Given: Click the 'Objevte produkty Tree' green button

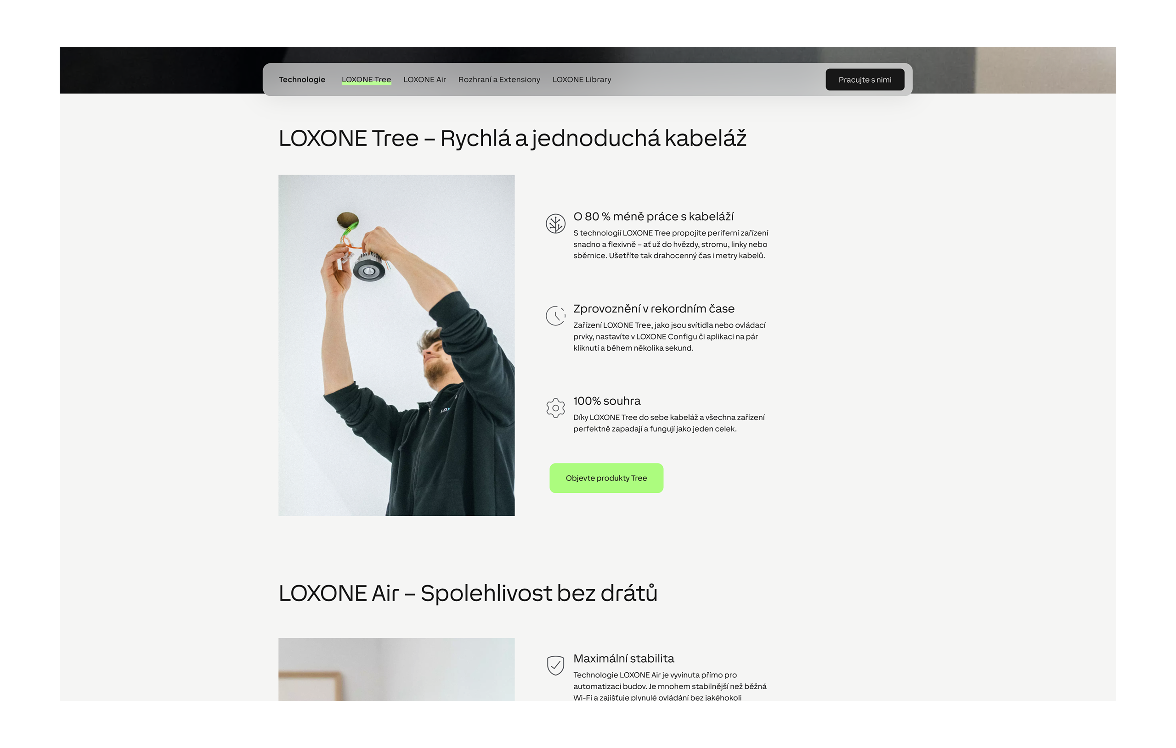Looking at the screenshot, I should click(606, 478).
